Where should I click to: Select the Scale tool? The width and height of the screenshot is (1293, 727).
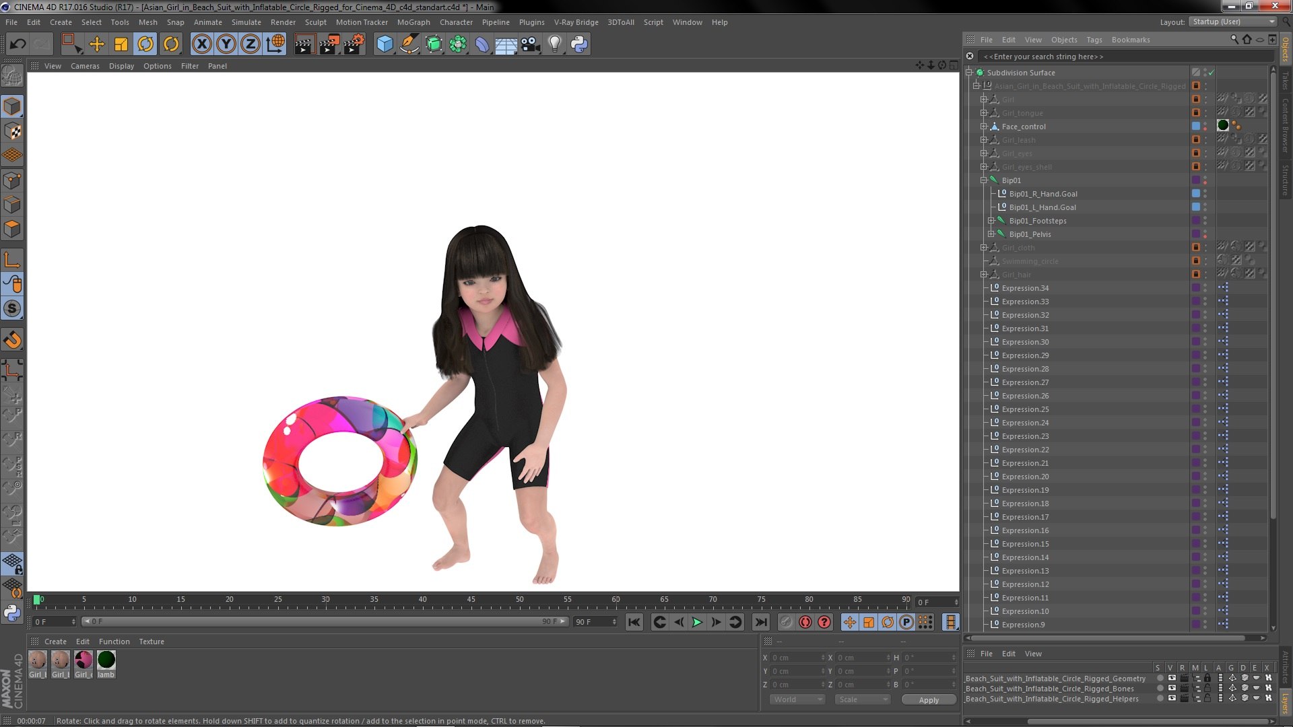pos(121,44)
